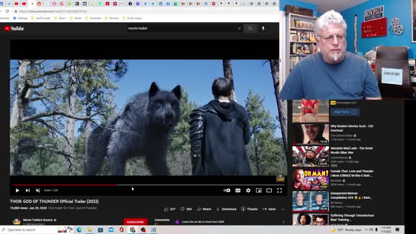Save the video to a playlist
This screenshot has width=416, height=234.
tap(269, 209)
